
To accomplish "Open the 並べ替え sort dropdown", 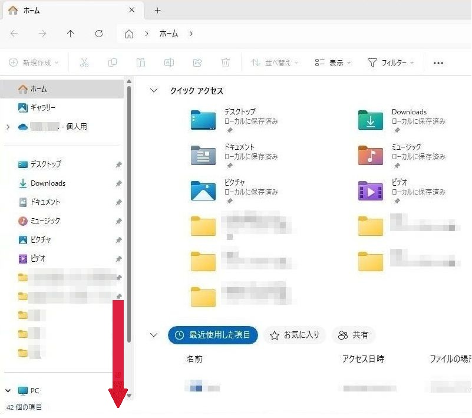I will (x=275, y=62).
